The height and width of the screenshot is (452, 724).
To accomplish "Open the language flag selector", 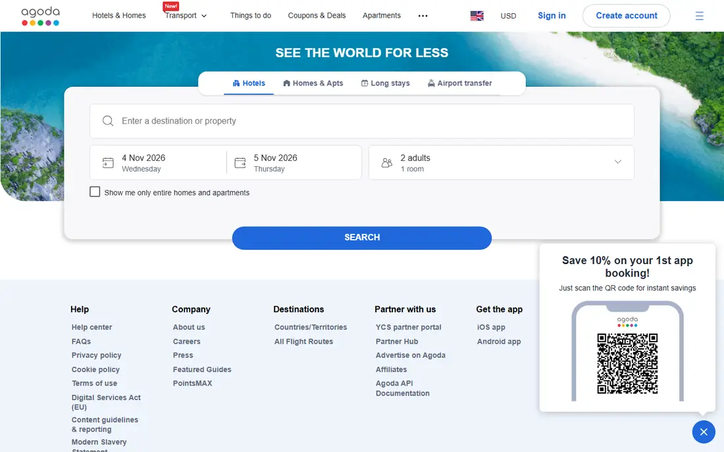I will [477, 16].
